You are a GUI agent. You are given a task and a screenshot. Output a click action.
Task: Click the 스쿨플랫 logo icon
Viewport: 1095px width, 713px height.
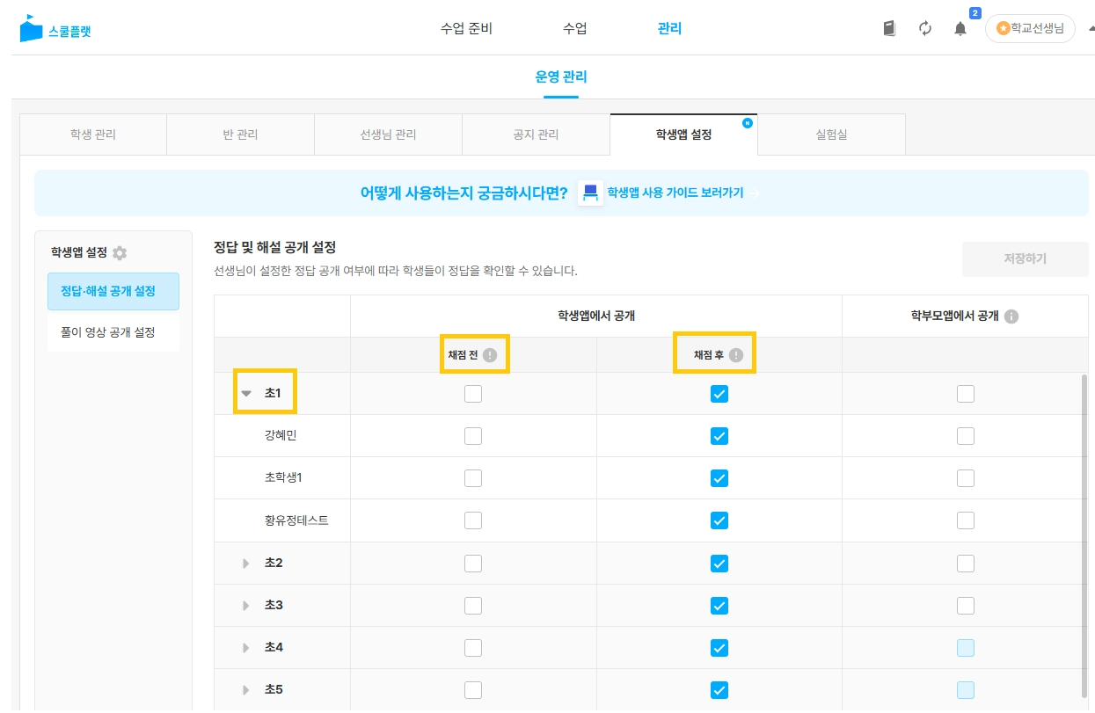(x=31, y=29)
